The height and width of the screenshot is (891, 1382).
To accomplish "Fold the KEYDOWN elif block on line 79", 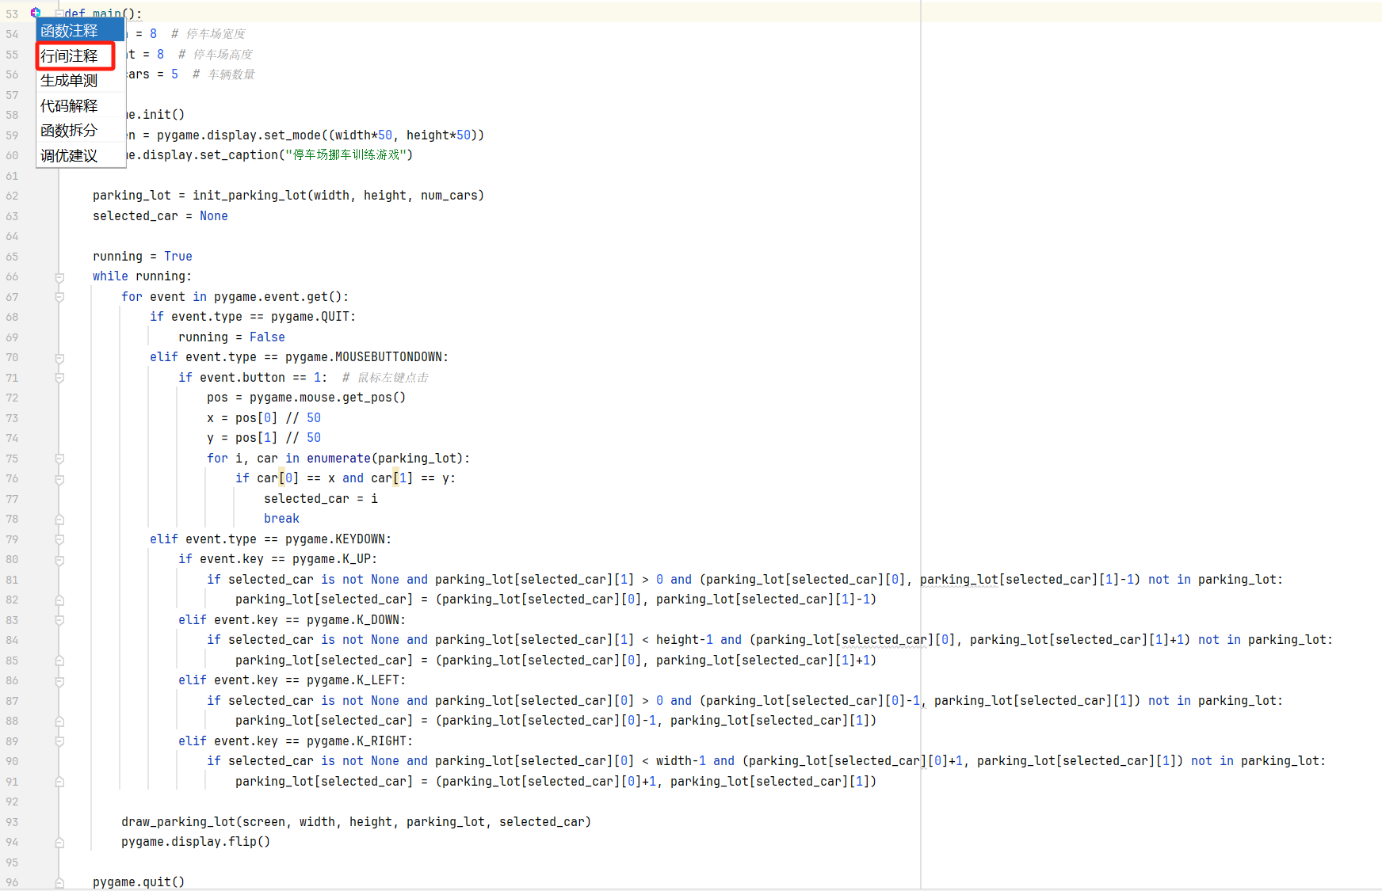I will coord(59,539).
